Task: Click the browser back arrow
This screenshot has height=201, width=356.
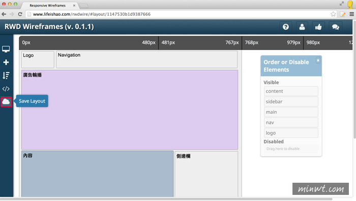Action: pyautogui.click(x=4, y=14)
